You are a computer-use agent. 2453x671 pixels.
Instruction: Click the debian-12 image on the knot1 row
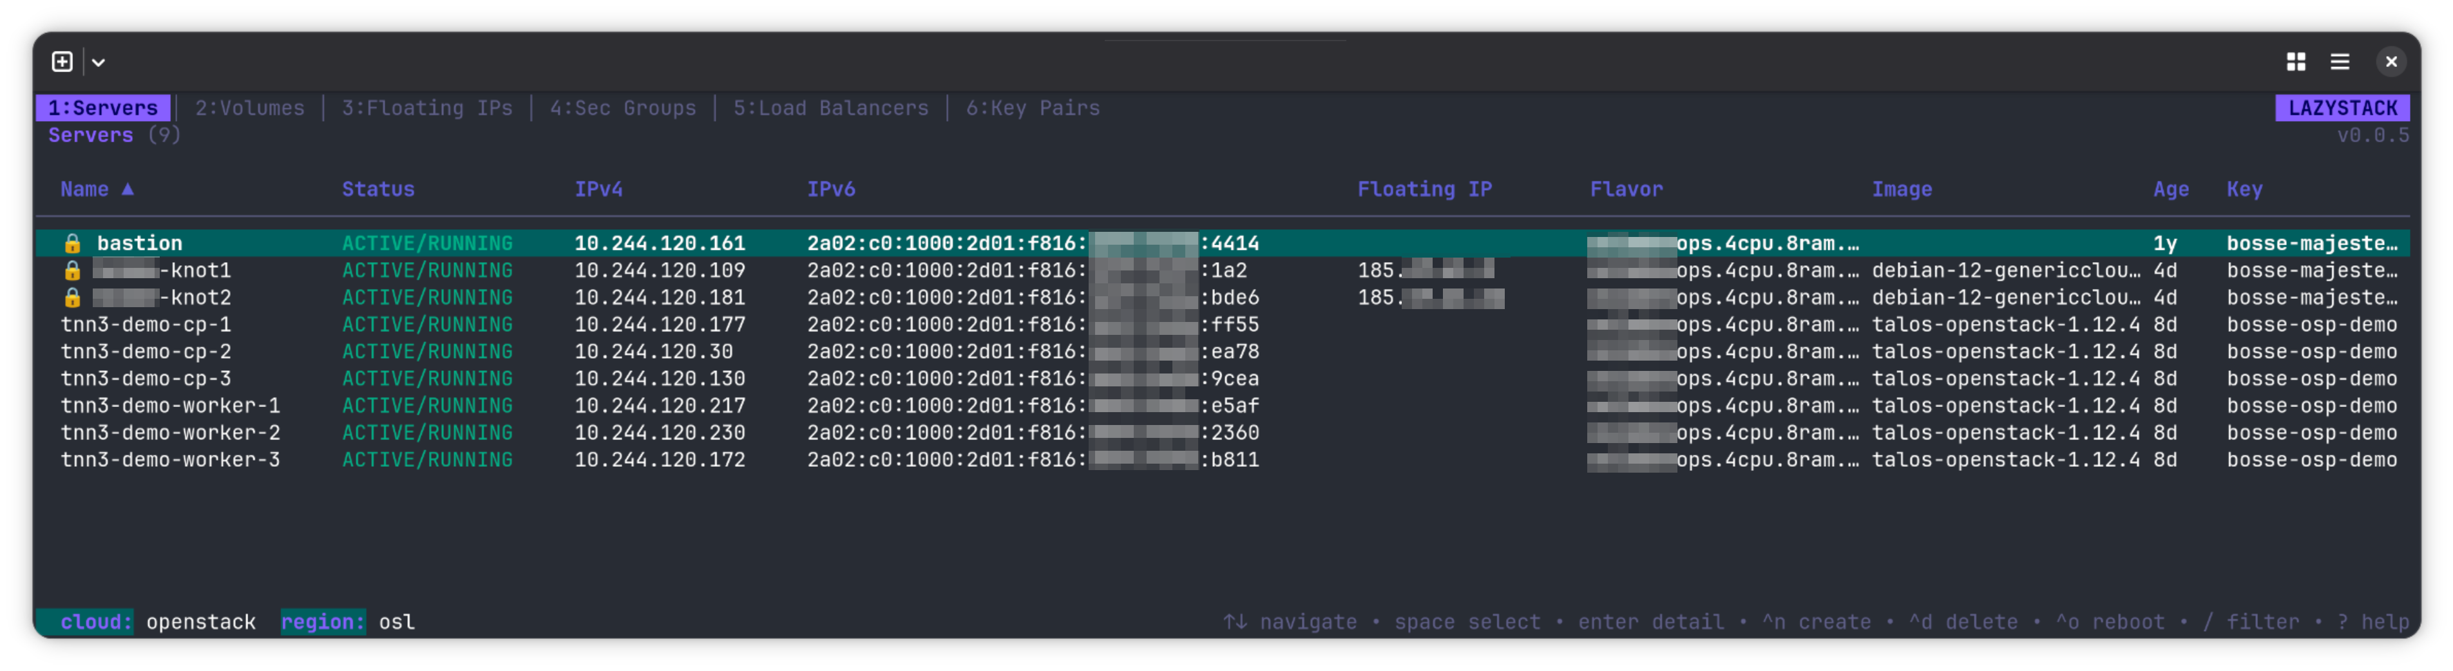click(2005, 270)
